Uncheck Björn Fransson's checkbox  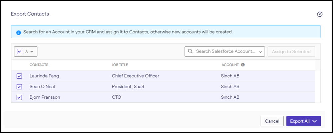tap(19, 97)
